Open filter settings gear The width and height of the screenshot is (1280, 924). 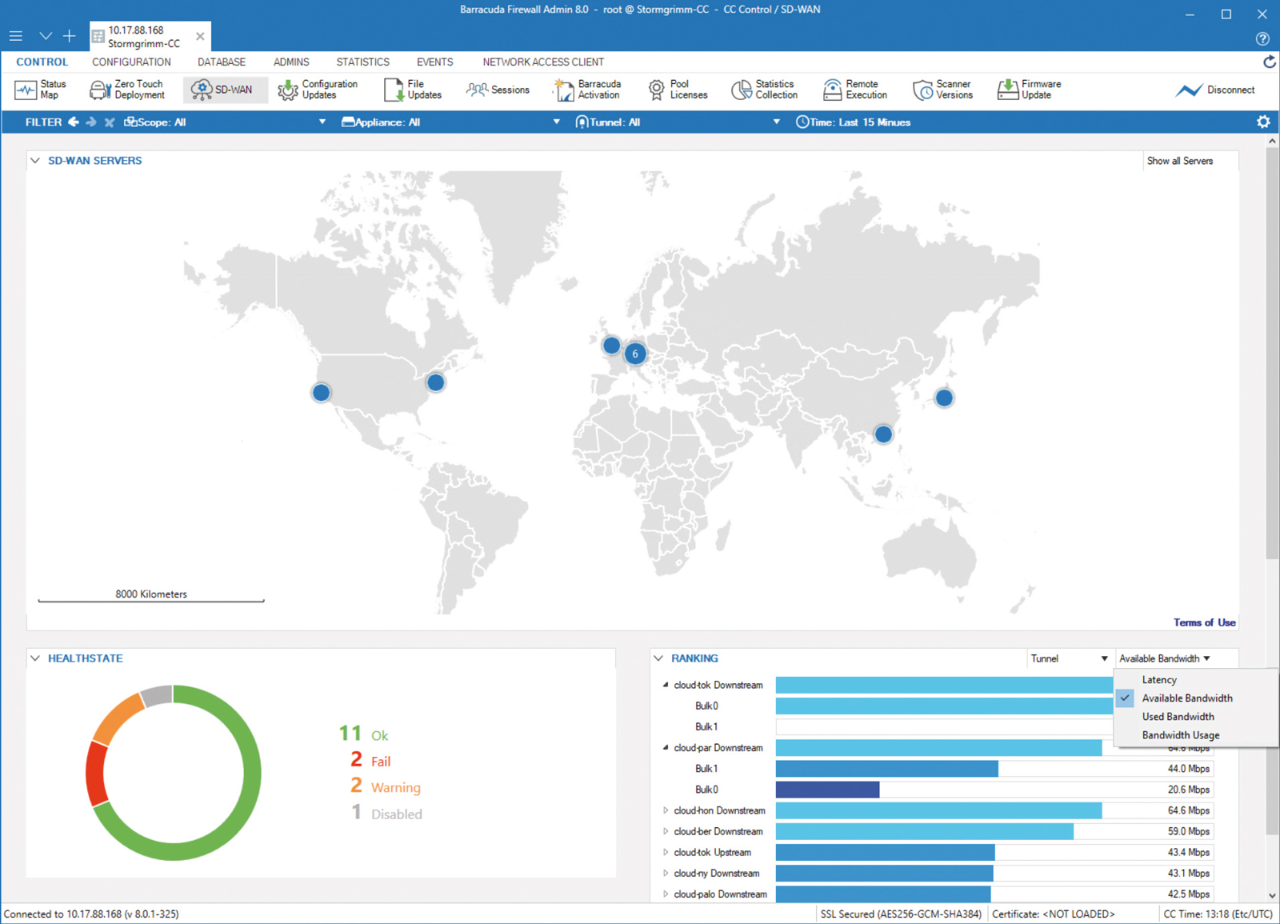click(1263, 122)
